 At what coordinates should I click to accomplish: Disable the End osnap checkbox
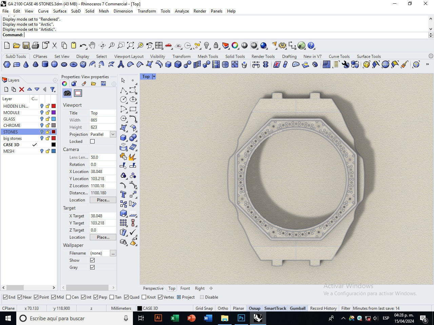coord(5,297)
